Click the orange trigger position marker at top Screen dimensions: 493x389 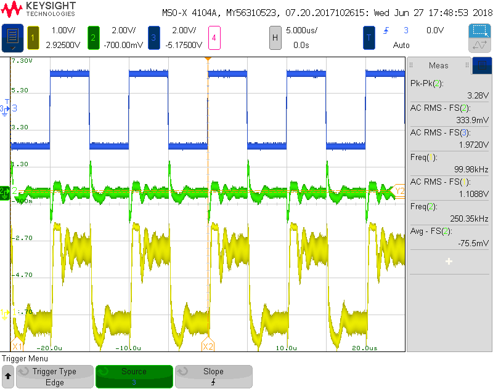point(208,59)
